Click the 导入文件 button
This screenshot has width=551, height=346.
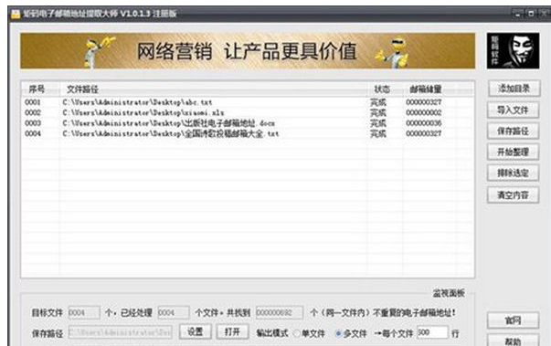(x=513, y=110)
